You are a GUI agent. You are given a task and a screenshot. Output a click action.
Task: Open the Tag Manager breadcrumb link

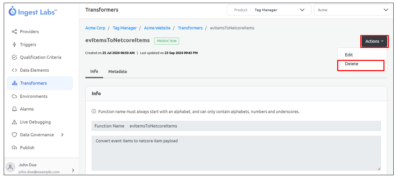tap(124, 28)
